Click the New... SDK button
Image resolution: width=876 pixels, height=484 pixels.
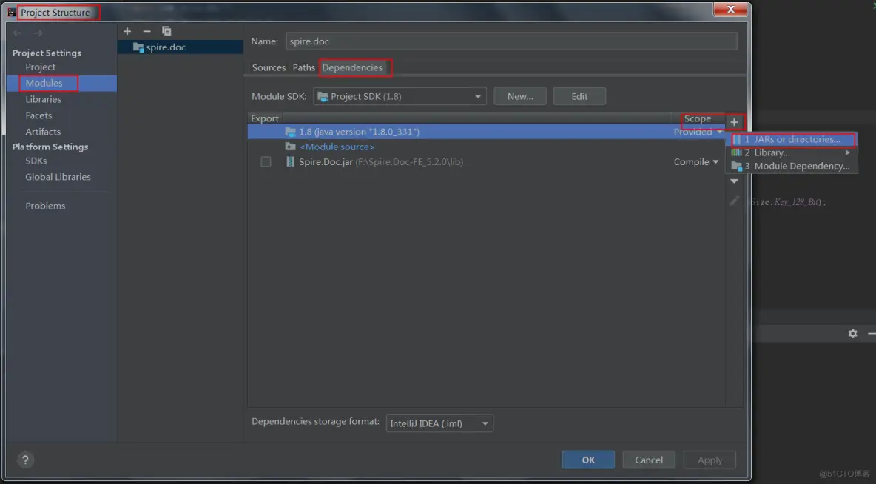click(x=520, y=96)
